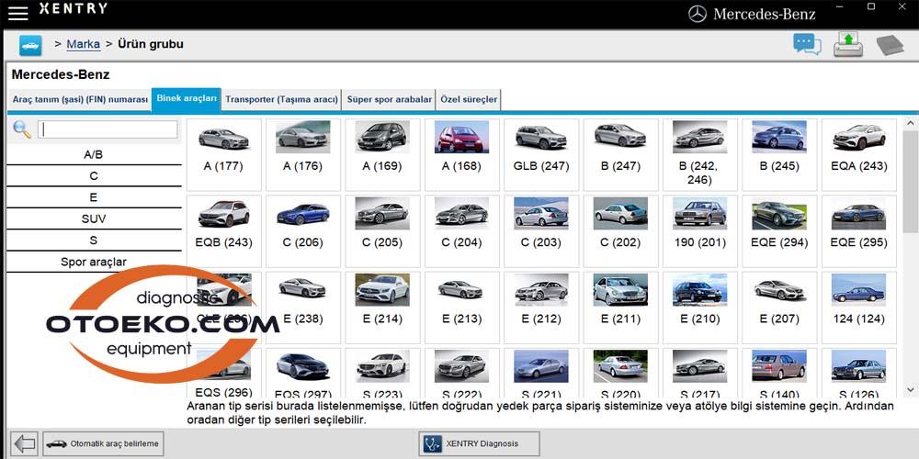Open the chat feedback icon
Screen dimensions: 919x459
pos(807,44)
